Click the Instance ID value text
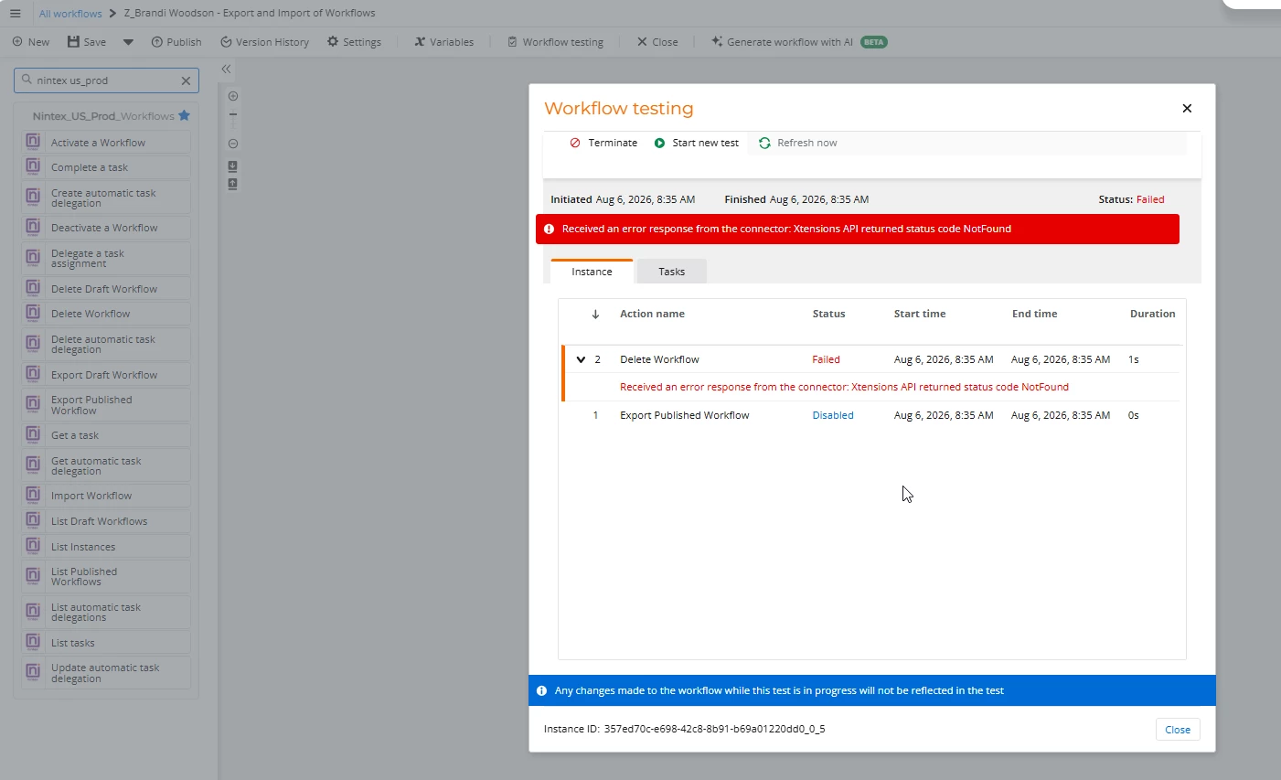The height and width of the screenshot is (780, 1281). coord(714,729)
